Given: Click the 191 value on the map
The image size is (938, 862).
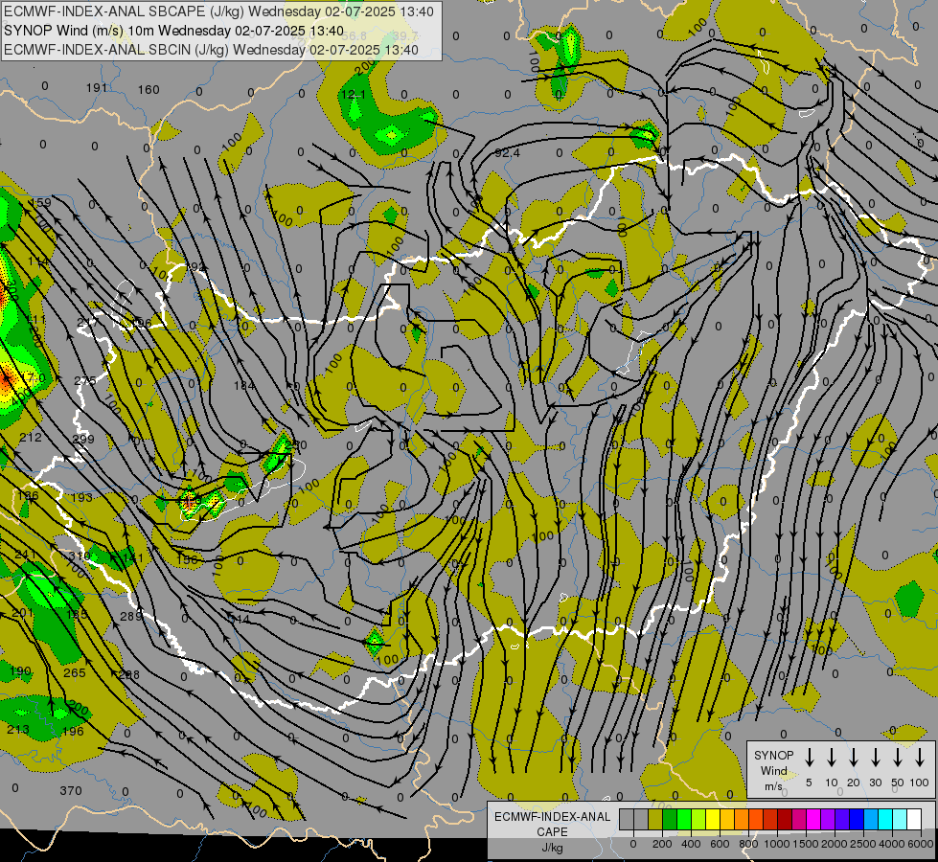Looking at the screenshot, I should (x=97, y=88).
